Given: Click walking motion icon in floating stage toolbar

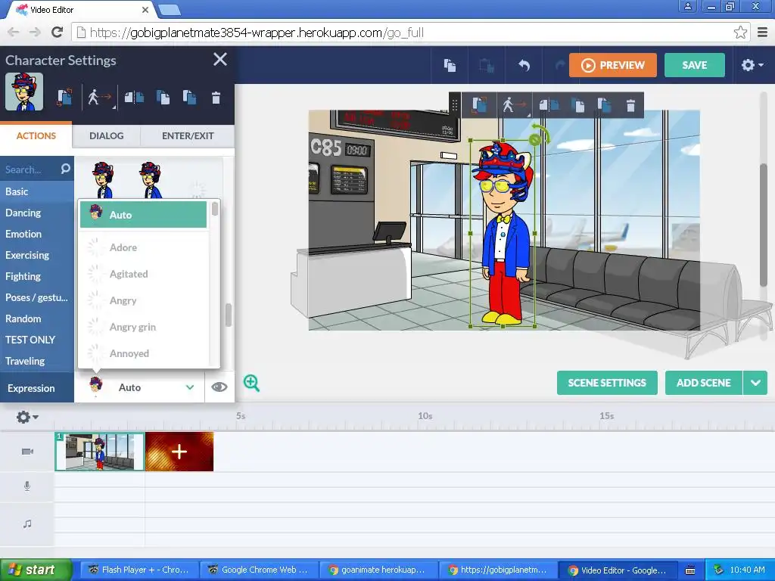Looking at the screenshot, I should [514, 104].
